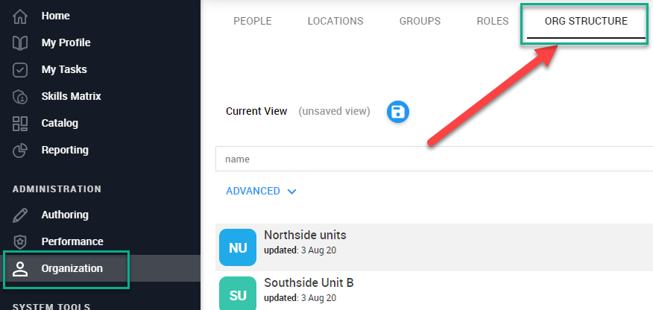
Task: Click the Home house icon
Action: point(20,16)
